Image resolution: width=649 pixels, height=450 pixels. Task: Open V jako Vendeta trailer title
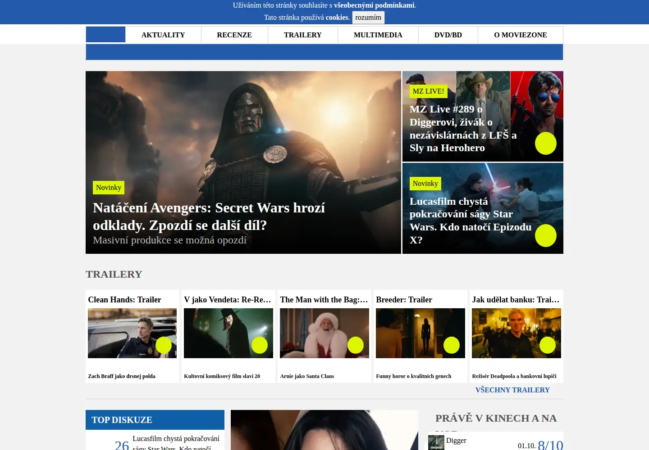[x=228, y=300]
